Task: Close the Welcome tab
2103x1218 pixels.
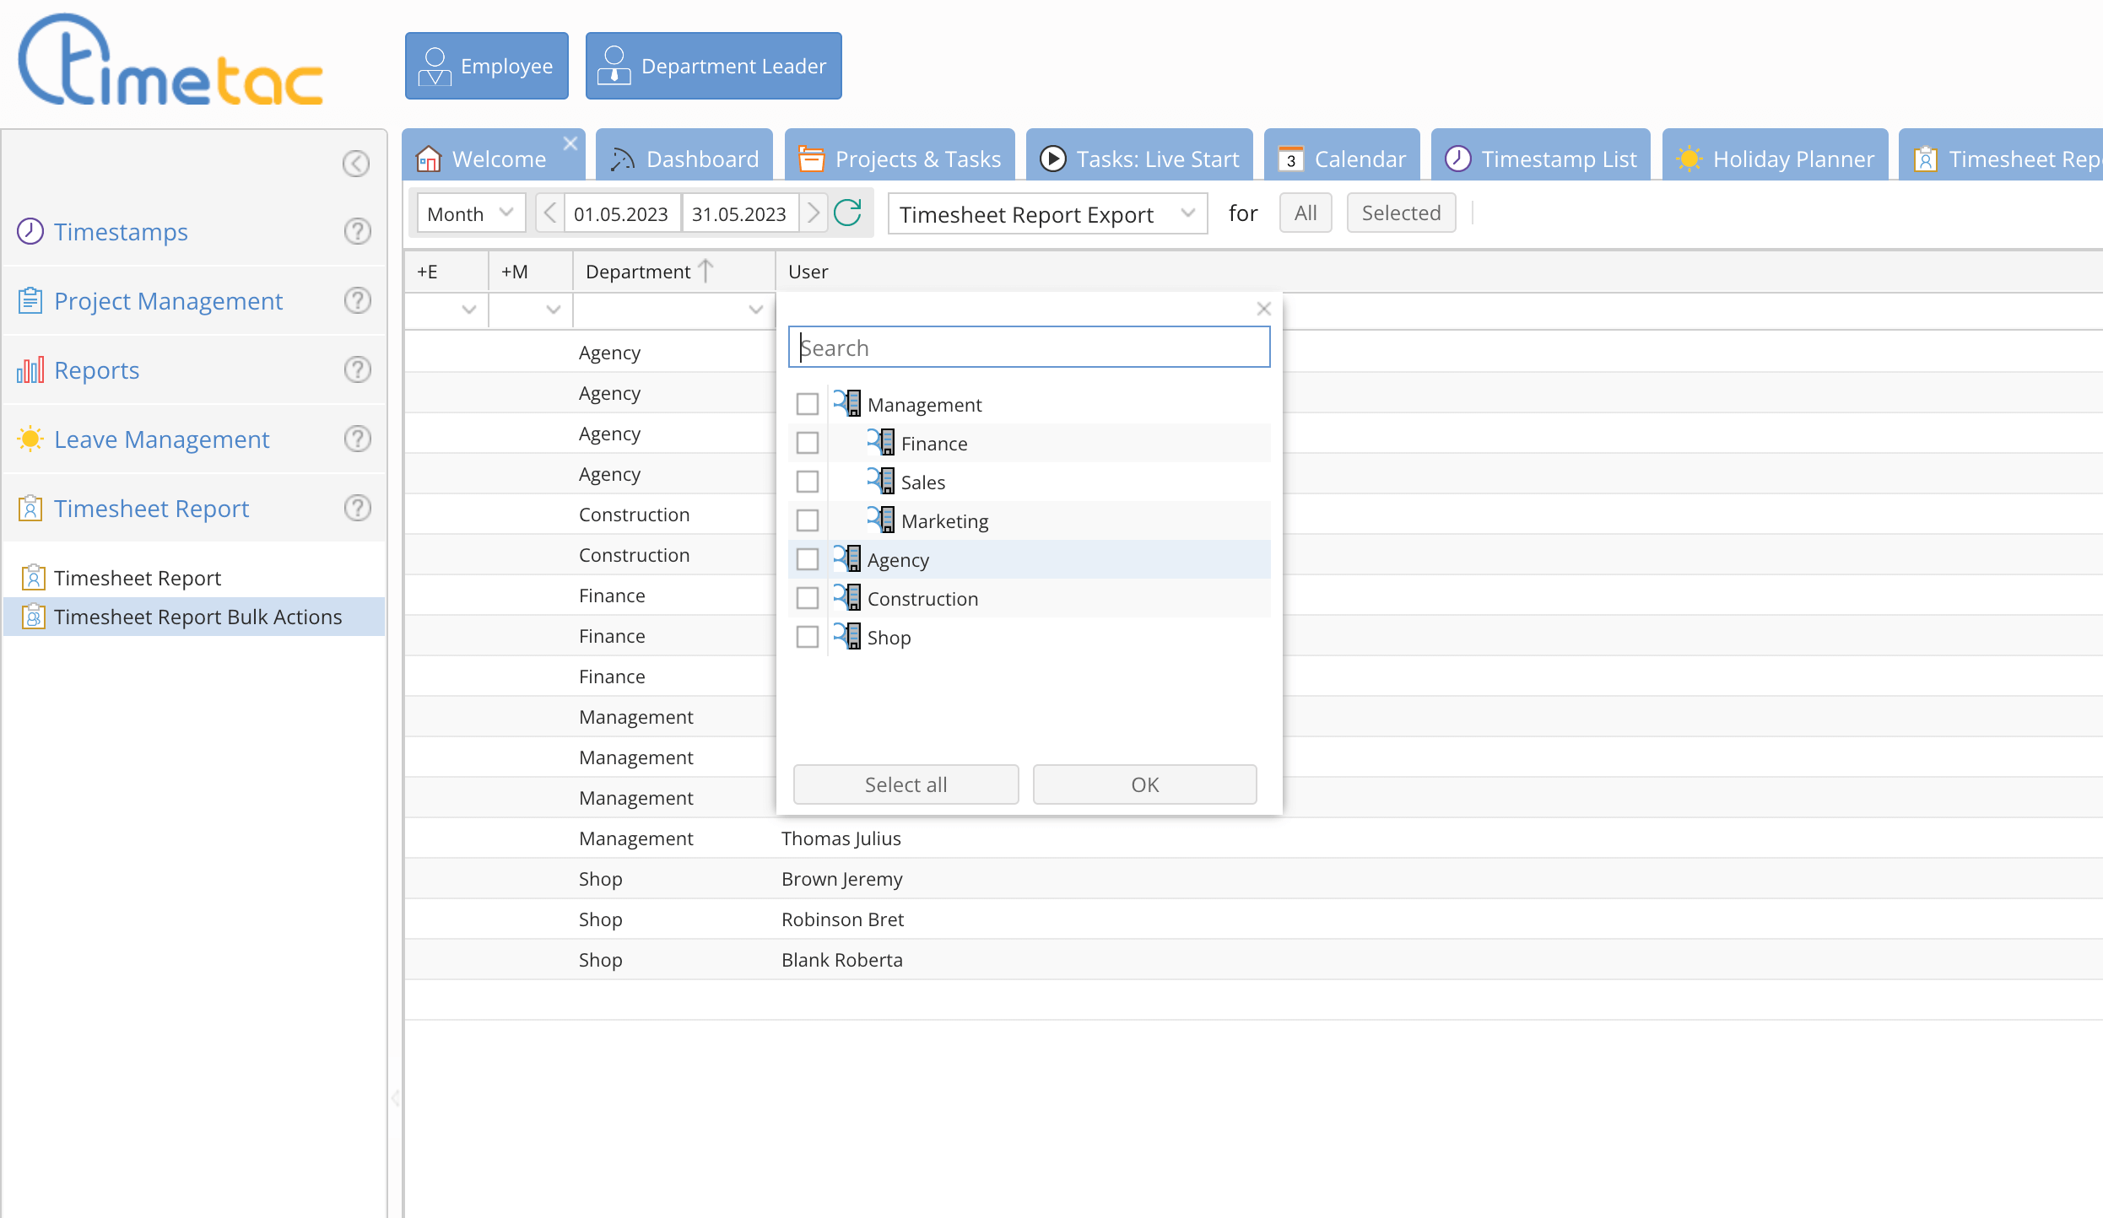Action: pos(570,143)
